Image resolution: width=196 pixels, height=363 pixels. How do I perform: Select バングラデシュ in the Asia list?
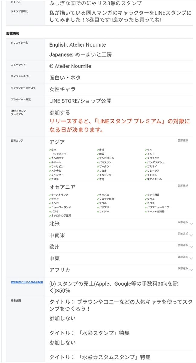click(x=155, y=162)
